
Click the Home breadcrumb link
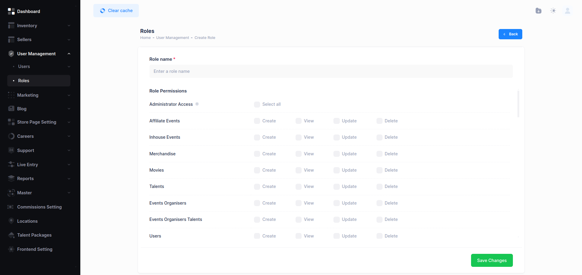click(x=145, y=38)
